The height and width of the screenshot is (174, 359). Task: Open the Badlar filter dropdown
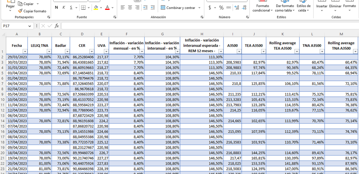point(67,51)
